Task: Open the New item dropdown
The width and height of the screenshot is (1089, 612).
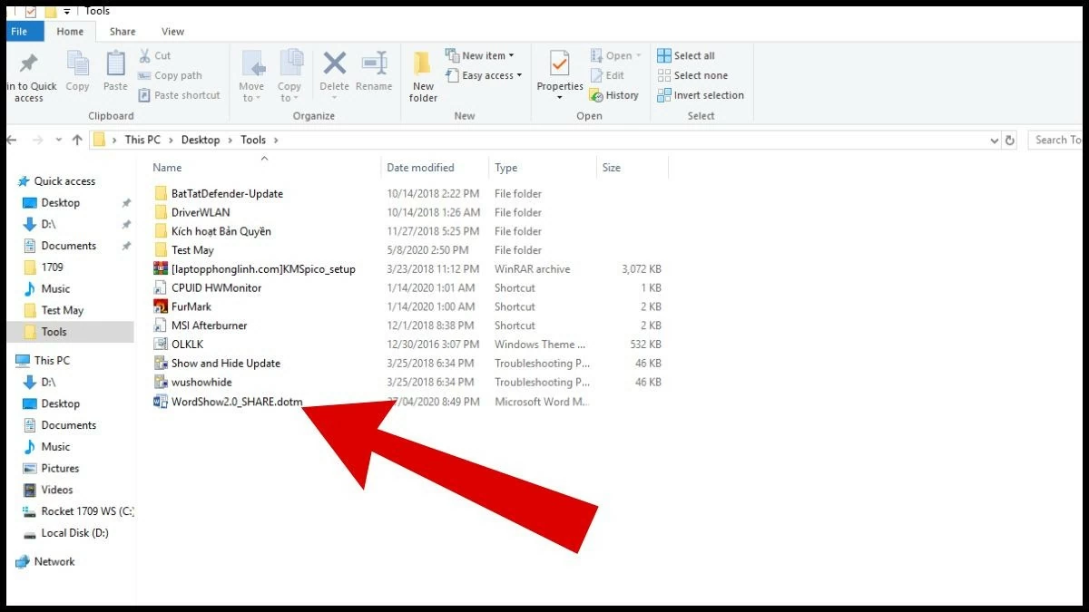Action: (x=480, y=55)
